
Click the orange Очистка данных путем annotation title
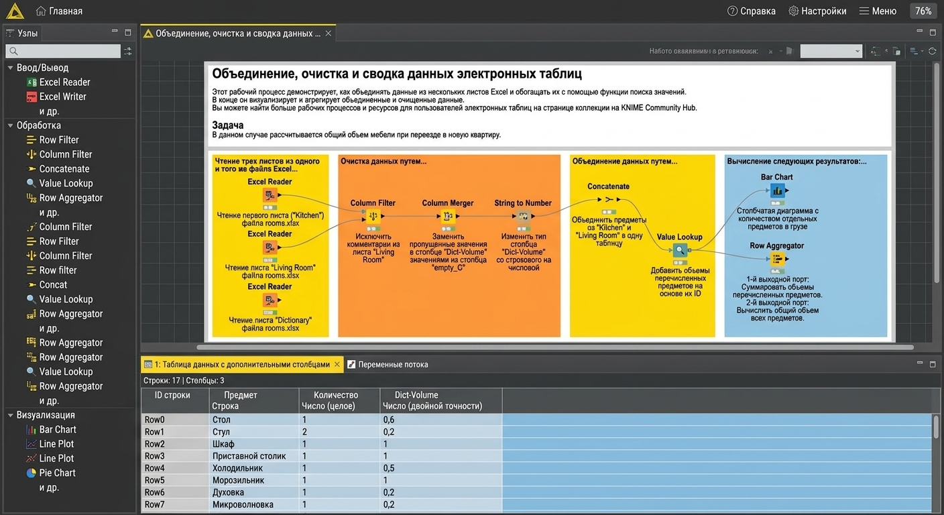[x=383, y=162]
